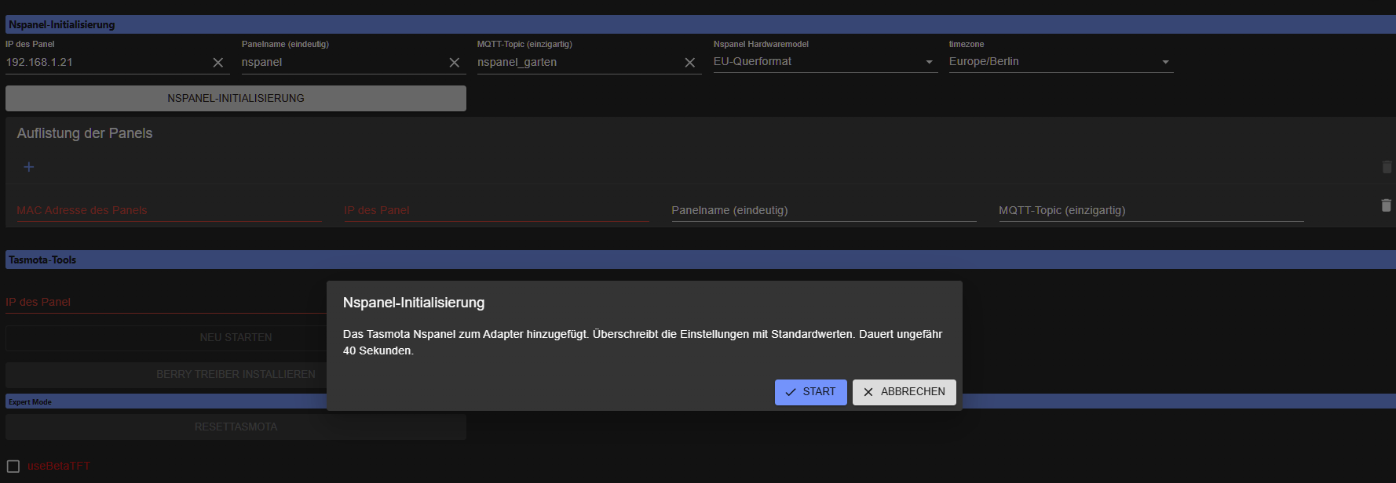
Task: Cancel dialog with ABBRECHEN button
Action: click(904, 392)
